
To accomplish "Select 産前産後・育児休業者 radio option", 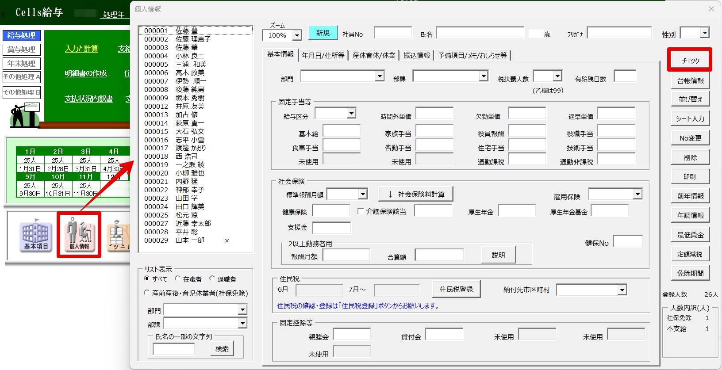I will click(x=147, y=293).
